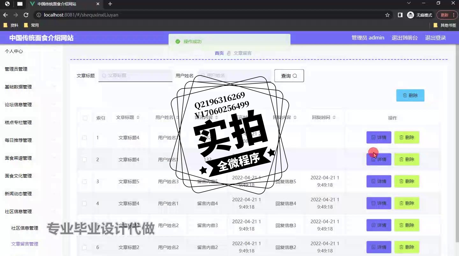Check the row 1 checkbox

coord(84,138)
